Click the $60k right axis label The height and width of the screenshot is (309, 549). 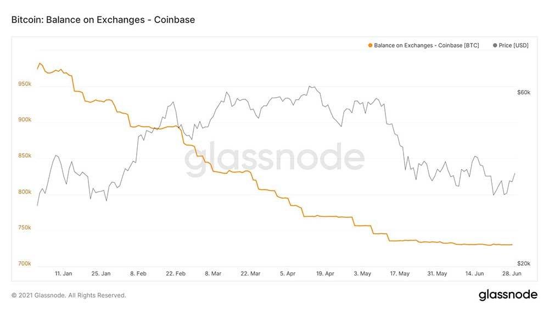click(x=524, y=92)
